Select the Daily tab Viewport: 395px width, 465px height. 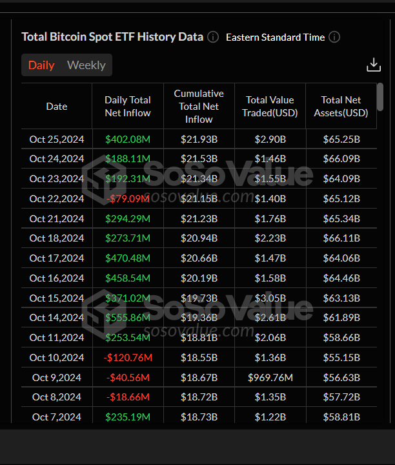[x=41, y=65]
